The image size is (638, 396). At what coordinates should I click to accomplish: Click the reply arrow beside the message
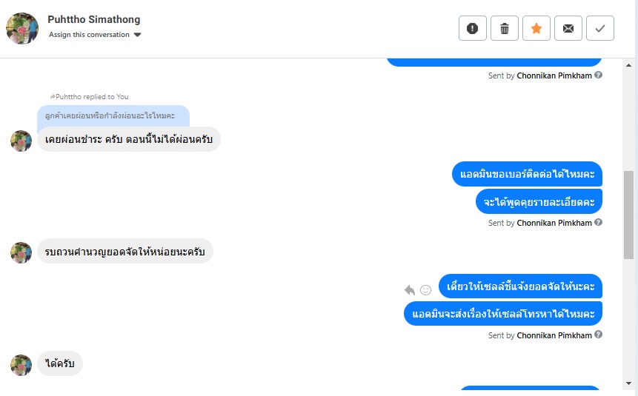tap(410, 289)
